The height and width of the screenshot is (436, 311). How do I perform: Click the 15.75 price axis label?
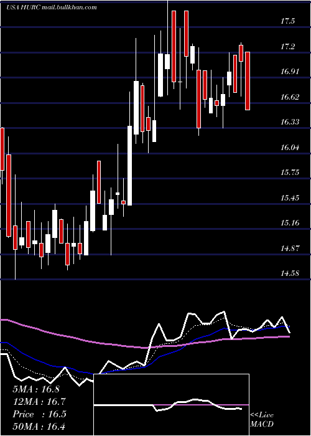point(290,173)
